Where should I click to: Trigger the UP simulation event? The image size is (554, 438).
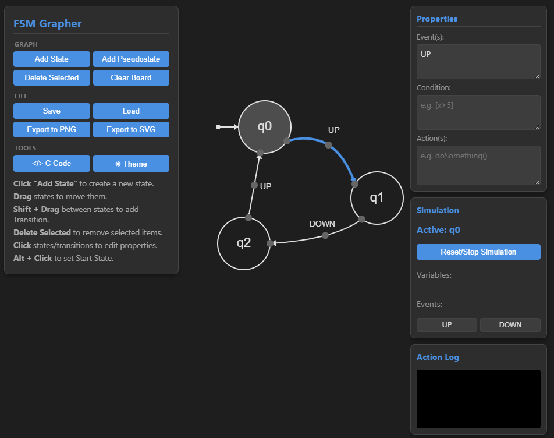tap(446, 325)
